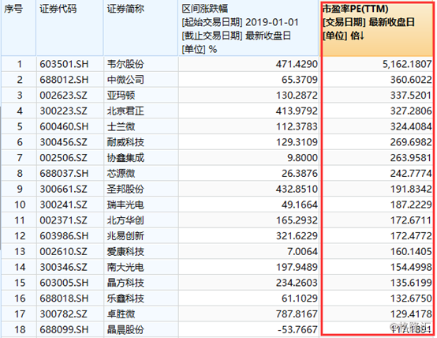Select stock code 002623.SZ
The height and width of the screenshot is (338, 437).
[63, 96]
